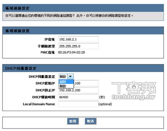
Task: Click the 區域連線設置 section title
Action: point(17,31)
